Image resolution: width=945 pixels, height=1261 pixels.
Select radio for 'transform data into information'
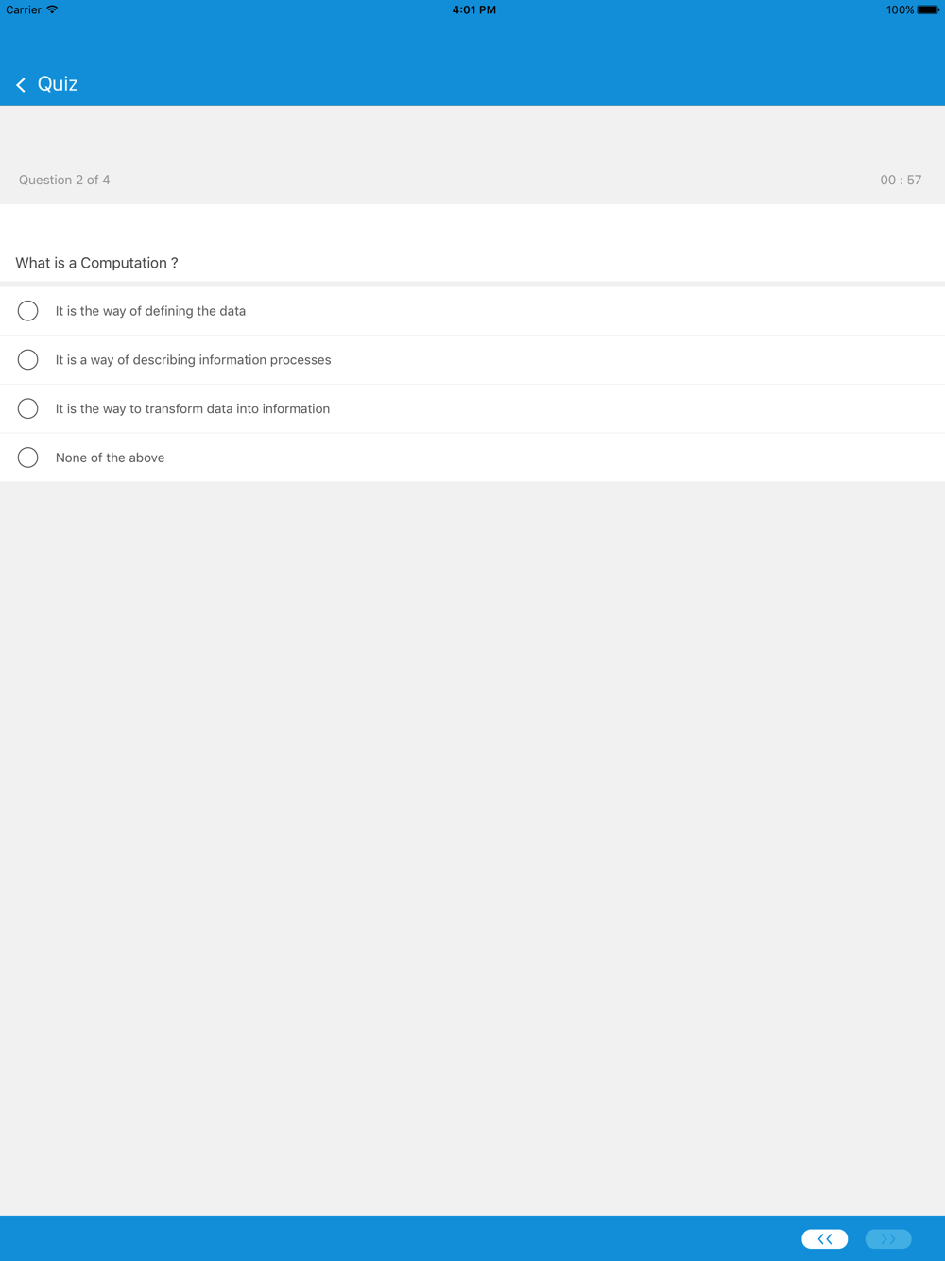pyautogui.click(x=28, y=408)
